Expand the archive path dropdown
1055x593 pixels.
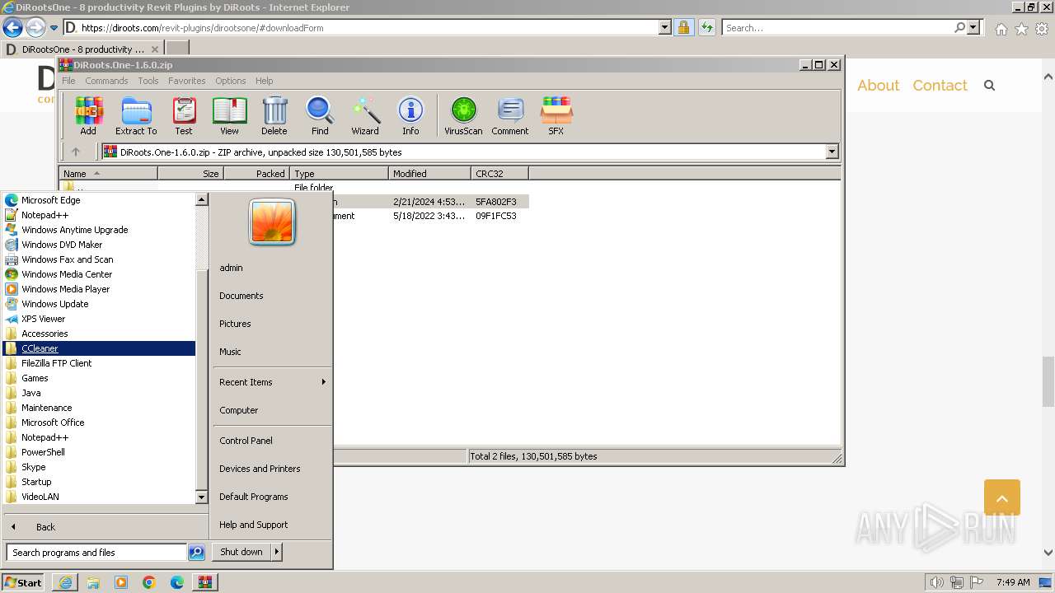[832, 152]
